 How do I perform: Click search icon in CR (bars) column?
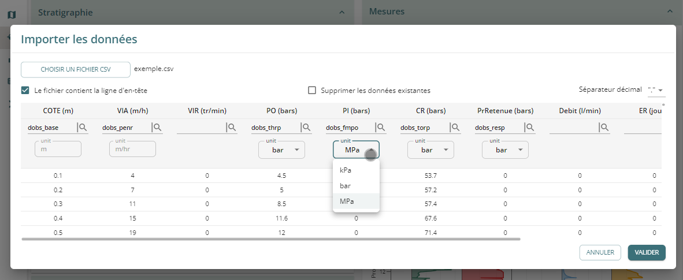(x=455, y=128)
